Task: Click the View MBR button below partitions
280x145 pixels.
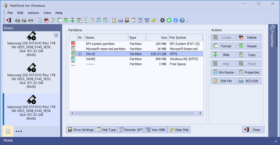Action: 156,130
